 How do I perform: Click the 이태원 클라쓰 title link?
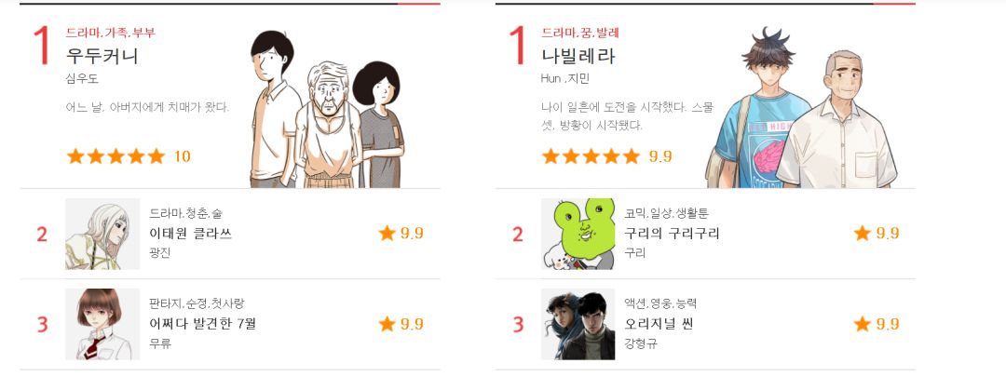click(191, 234)
